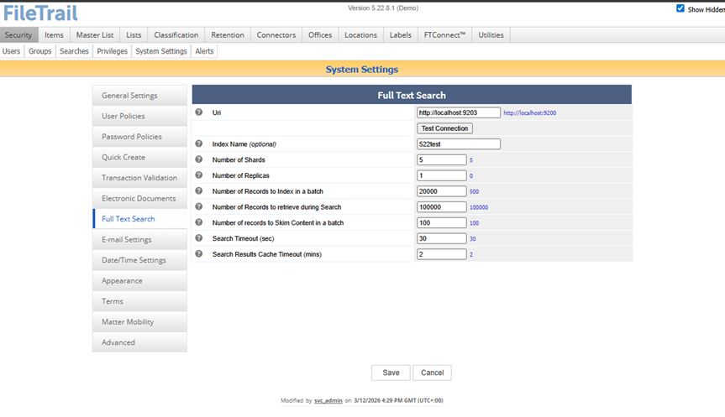
Task: Open the Lists tab
Action: click(x=134, y=34)
